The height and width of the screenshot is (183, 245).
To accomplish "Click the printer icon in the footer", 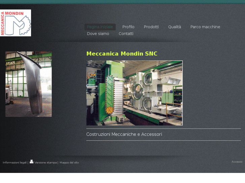I will coord(31,162).
